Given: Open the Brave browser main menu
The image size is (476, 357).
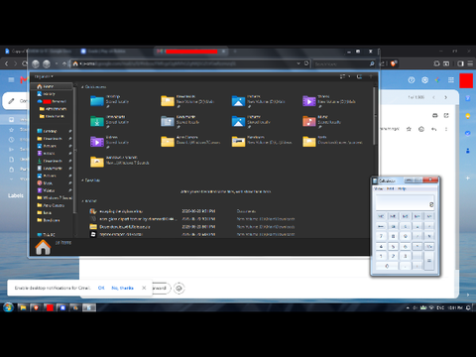Looking at the screenshot, I should point(470,63).
